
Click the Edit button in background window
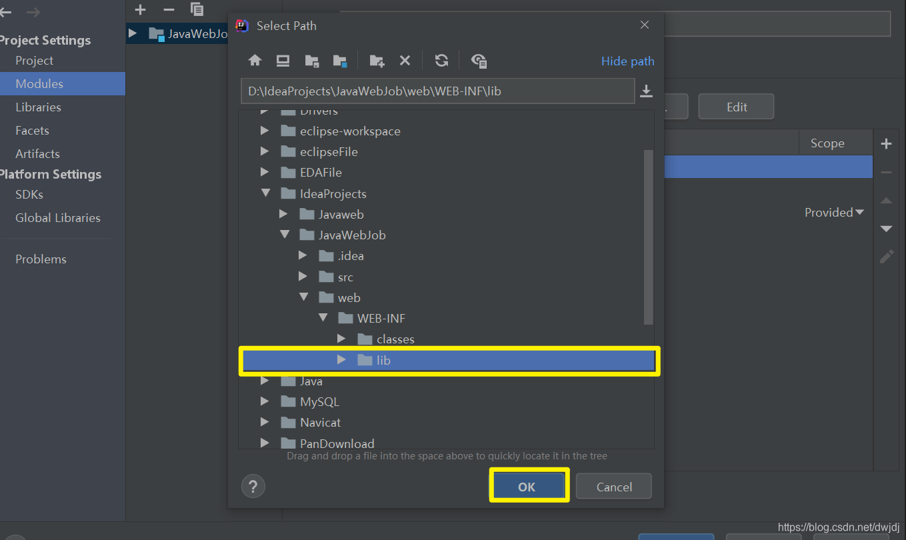(736, 107)
